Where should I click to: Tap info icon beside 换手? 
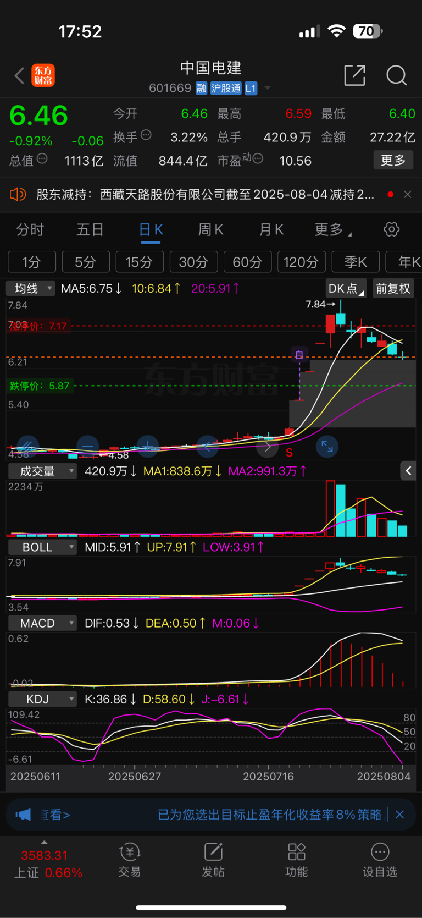(x=146, y=135)
